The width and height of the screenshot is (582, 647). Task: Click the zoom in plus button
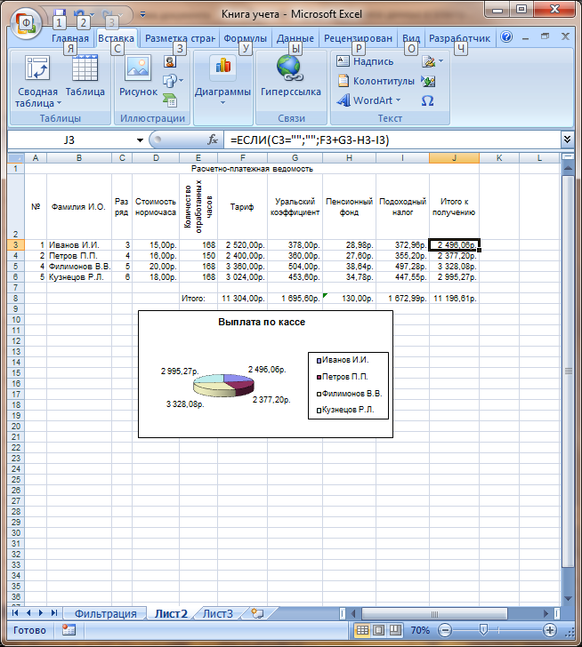point(550,630)
